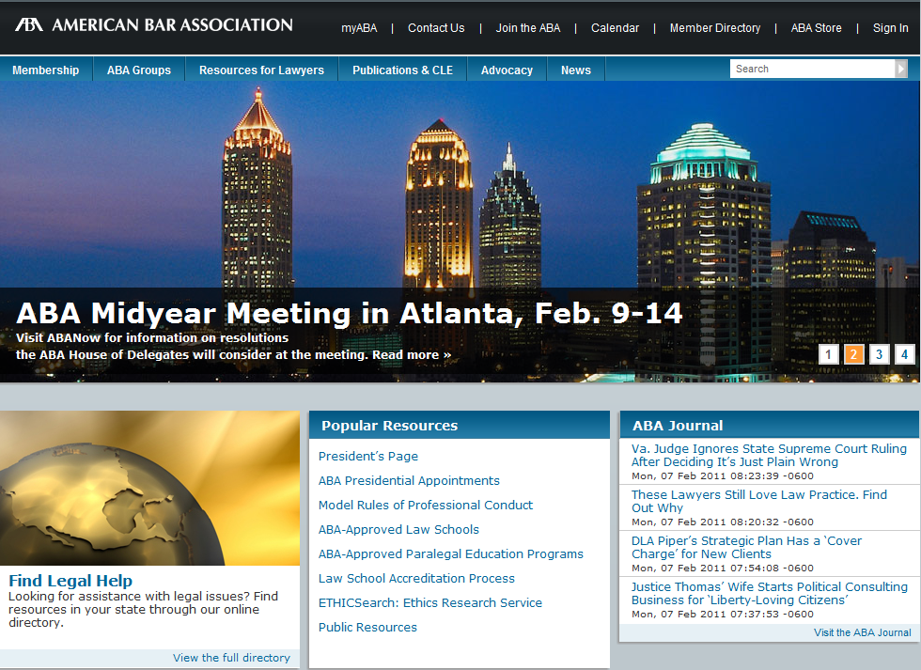This screenshot has height=670, width=921.
Task: Open the News menu
Action: 575,70
